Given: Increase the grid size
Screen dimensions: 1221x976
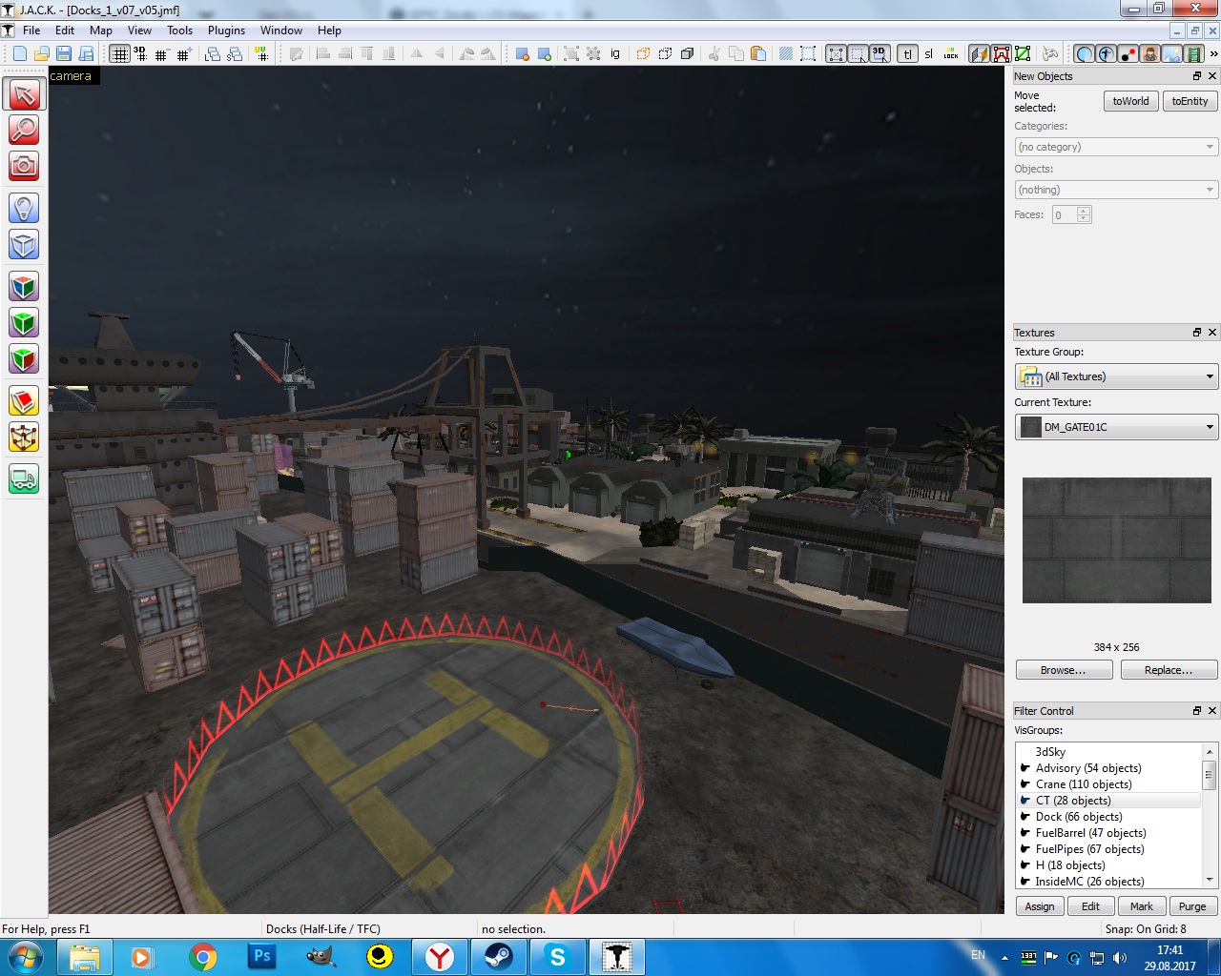Looking at the screenshot, I should [x=184, y=54].
